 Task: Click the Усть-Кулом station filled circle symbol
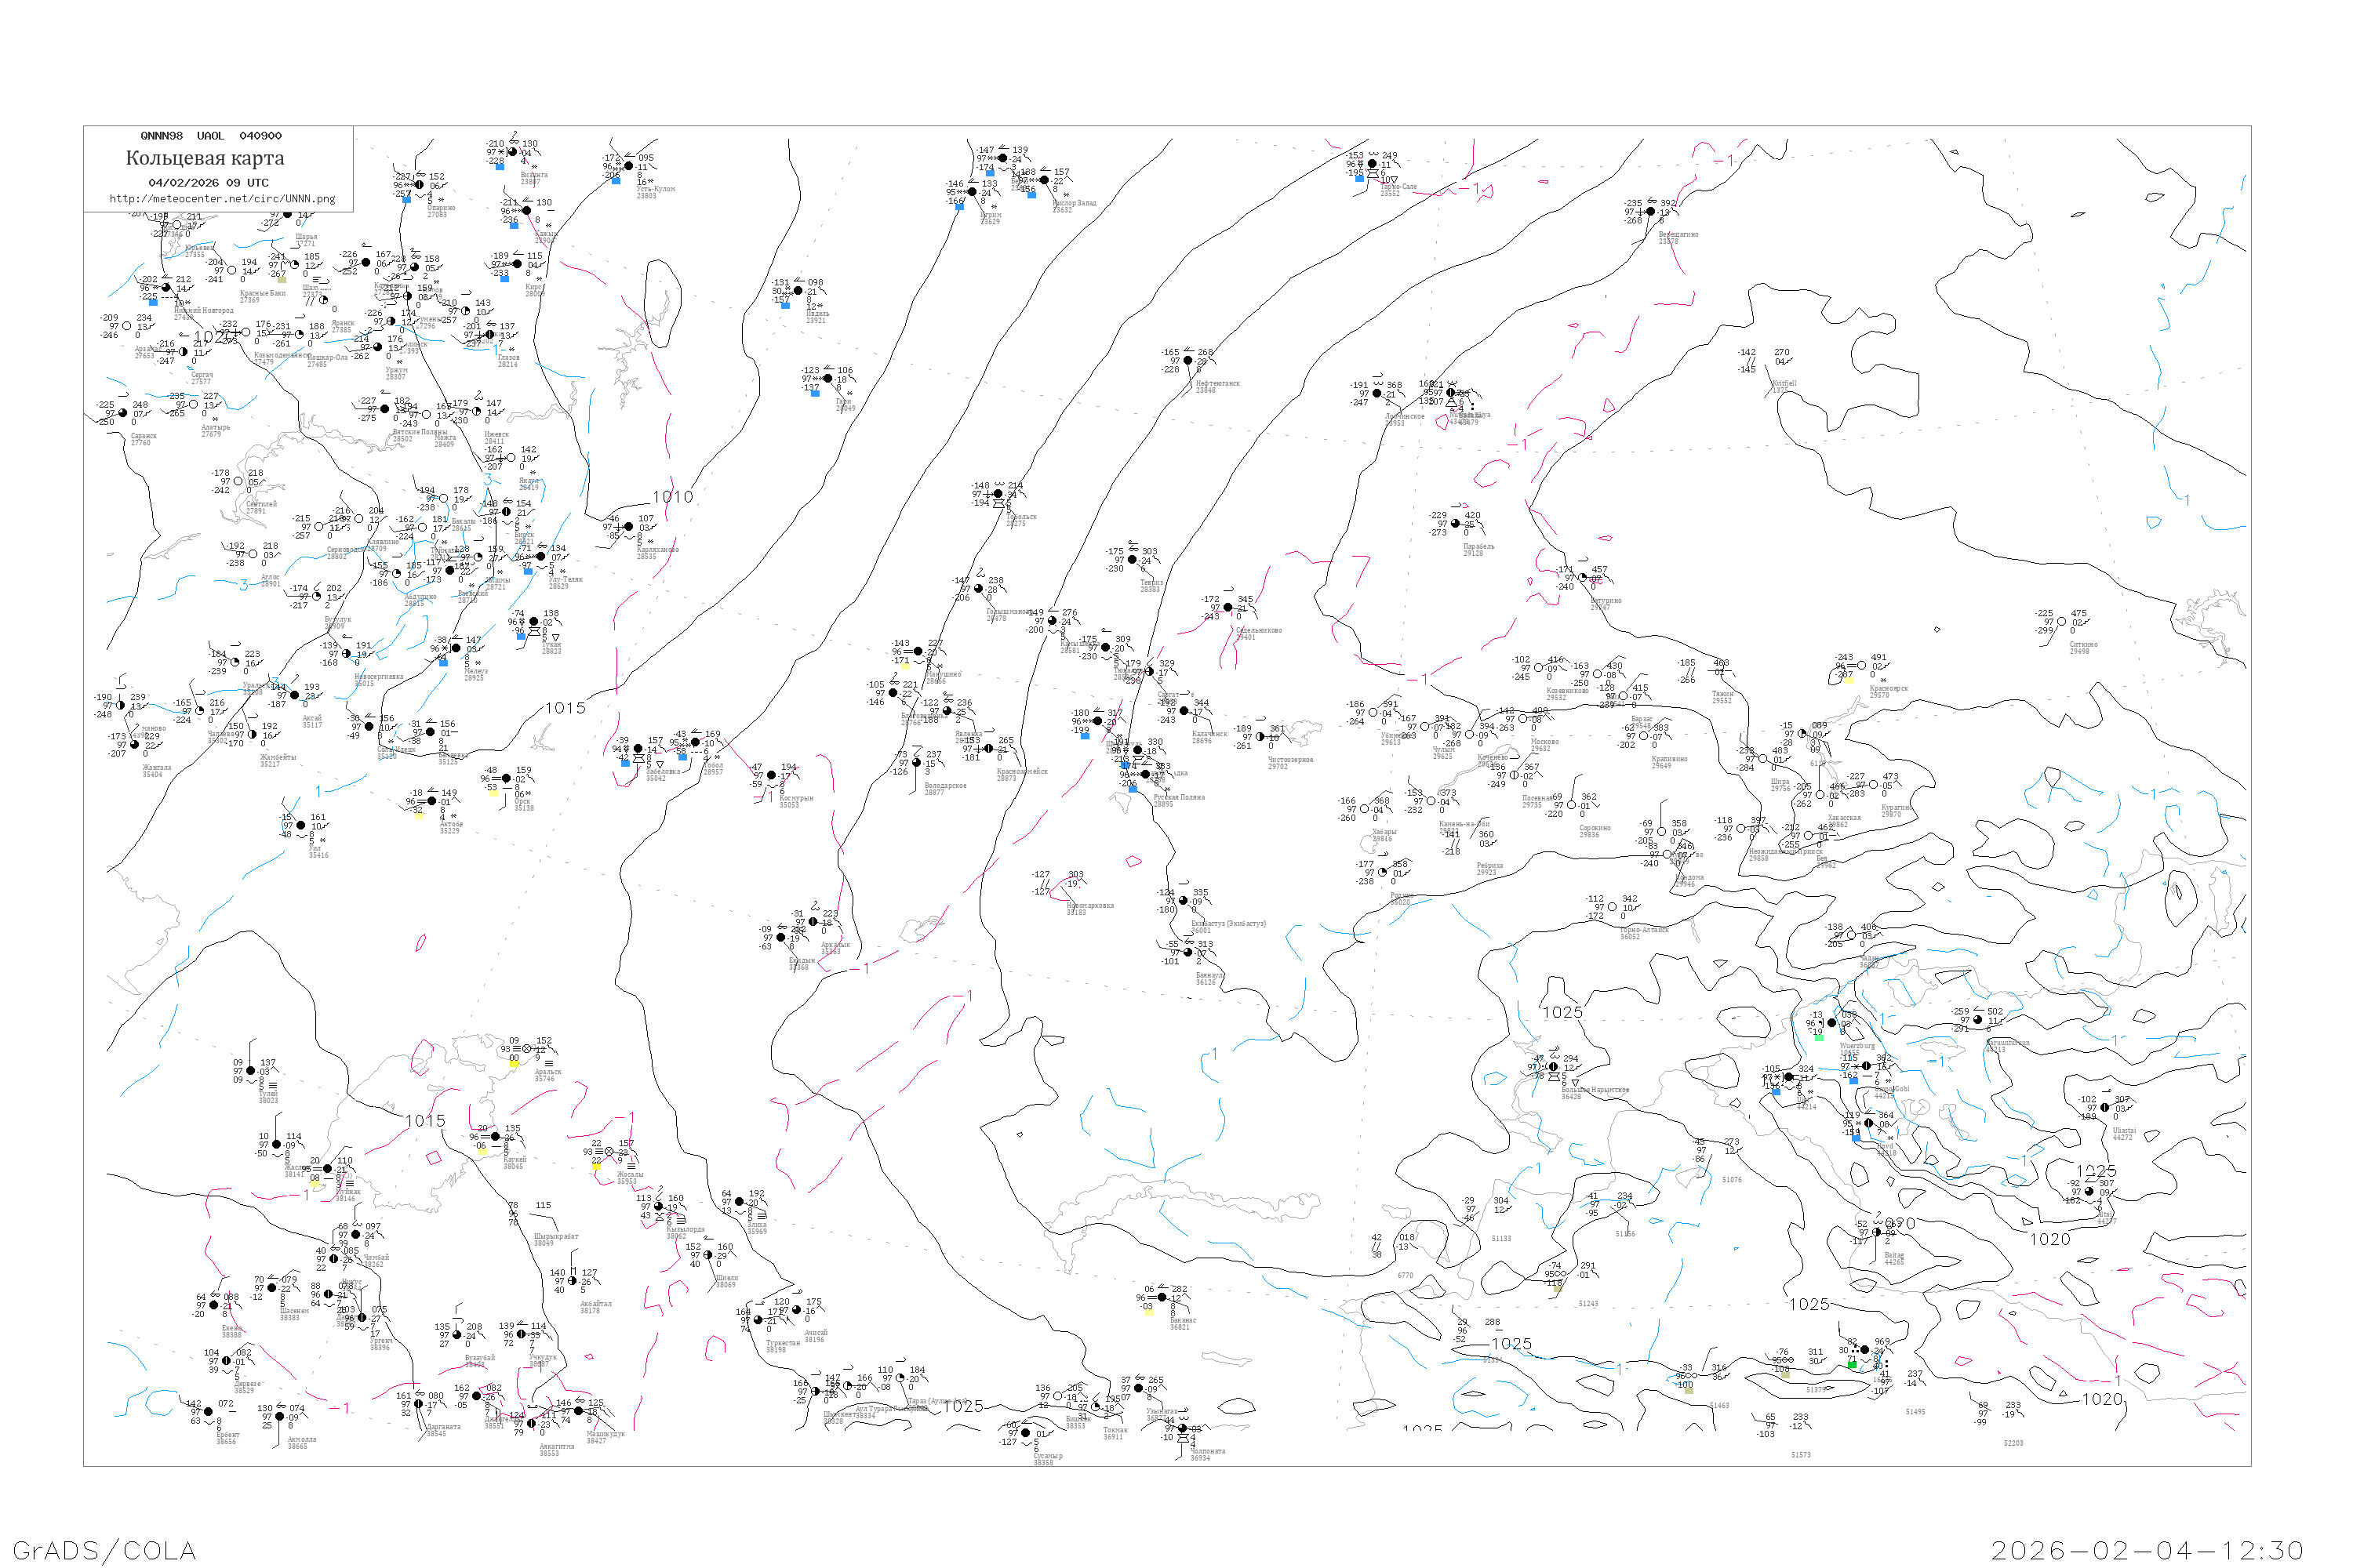click(x=628, y=166)
